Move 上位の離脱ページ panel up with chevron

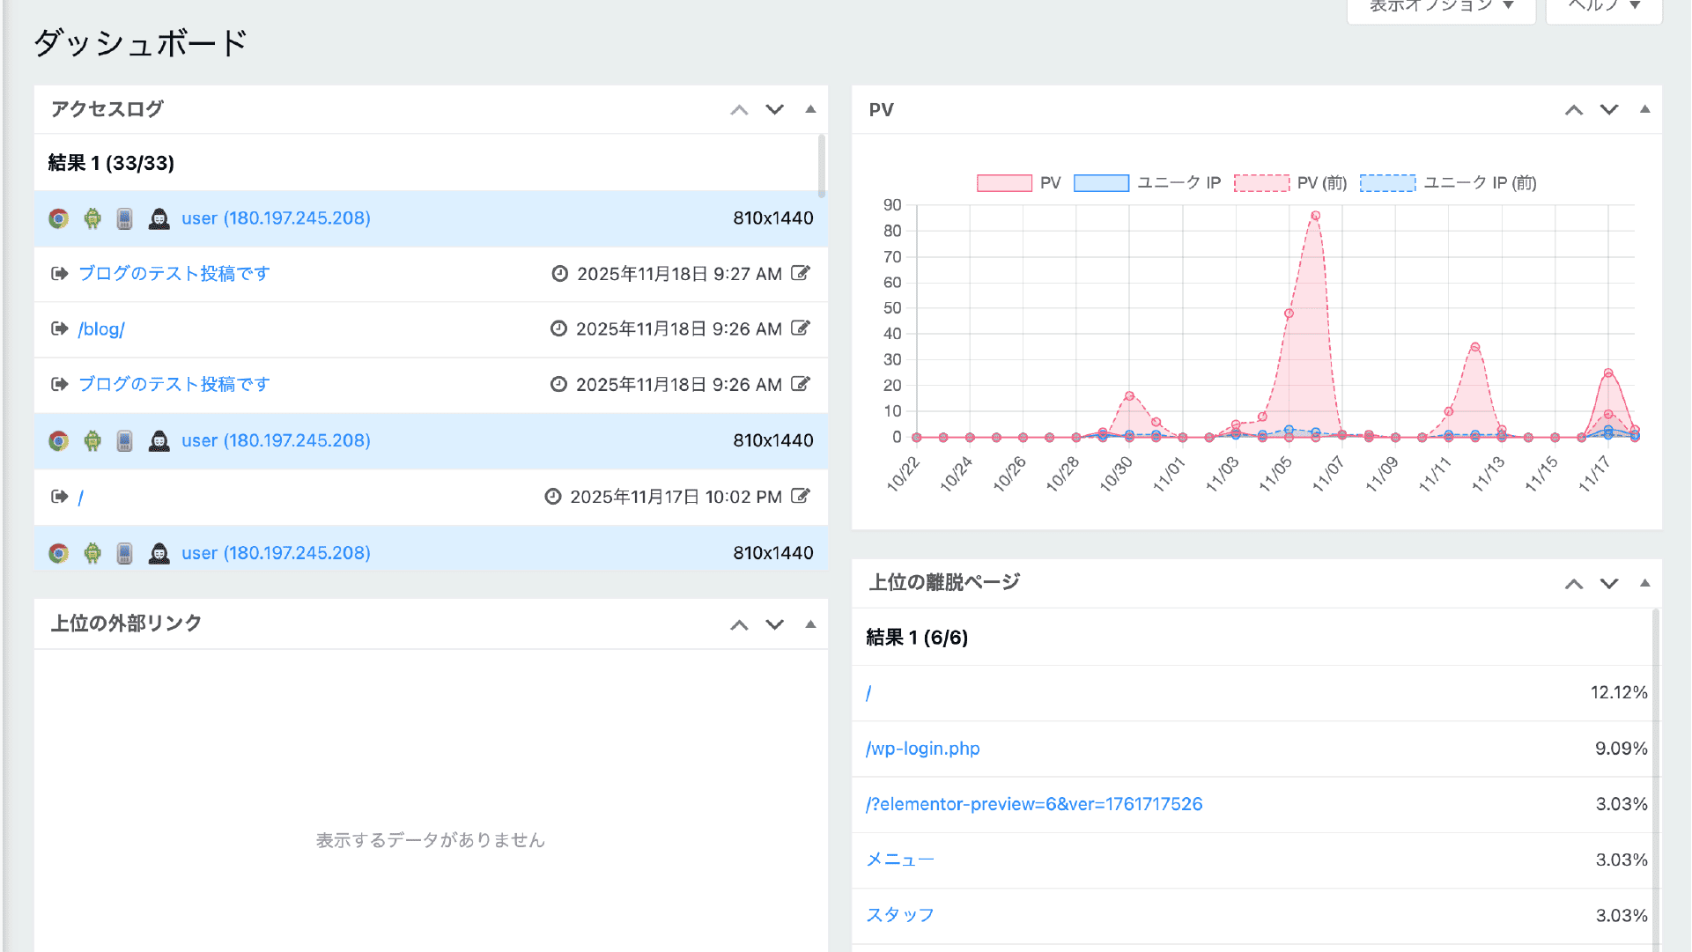(x=1574, y=583)
